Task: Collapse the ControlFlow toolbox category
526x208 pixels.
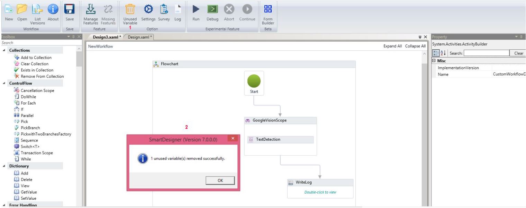Action: coord(4,83)
